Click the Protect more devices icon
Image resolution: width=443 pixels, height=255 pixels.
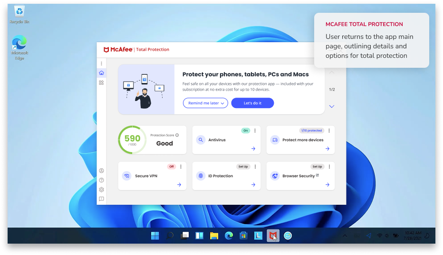coord(275,140)
